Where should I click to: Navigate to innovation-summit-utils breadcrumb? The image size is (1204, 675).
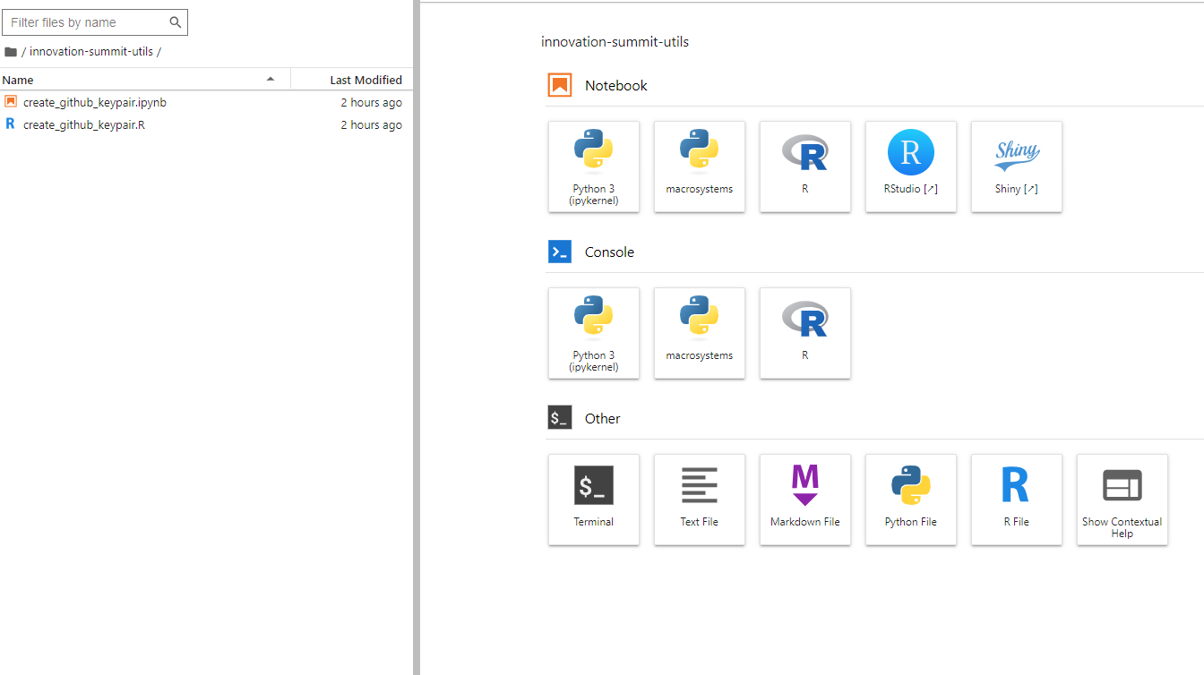pos(91,52)
